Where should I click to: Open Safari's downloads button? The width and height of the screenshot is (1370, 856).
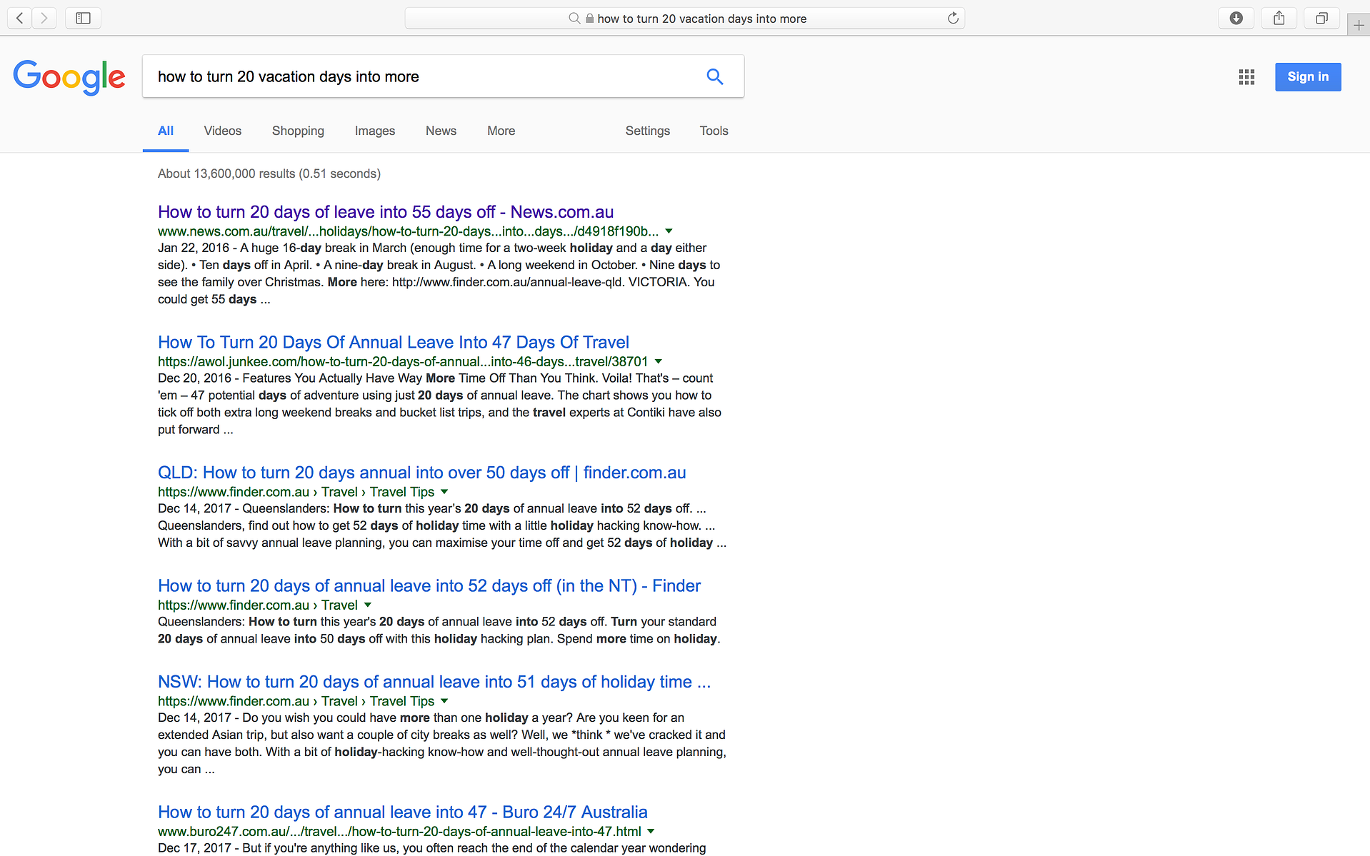[x=1236, y=19]
